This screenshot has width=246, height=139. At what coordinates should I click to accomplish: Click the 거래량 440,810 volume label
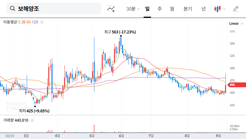pos(16,120)
